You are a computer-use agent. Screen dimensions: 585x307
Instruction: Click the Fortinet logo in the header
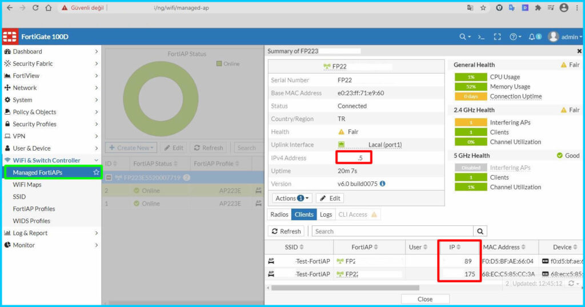(10, 37)
